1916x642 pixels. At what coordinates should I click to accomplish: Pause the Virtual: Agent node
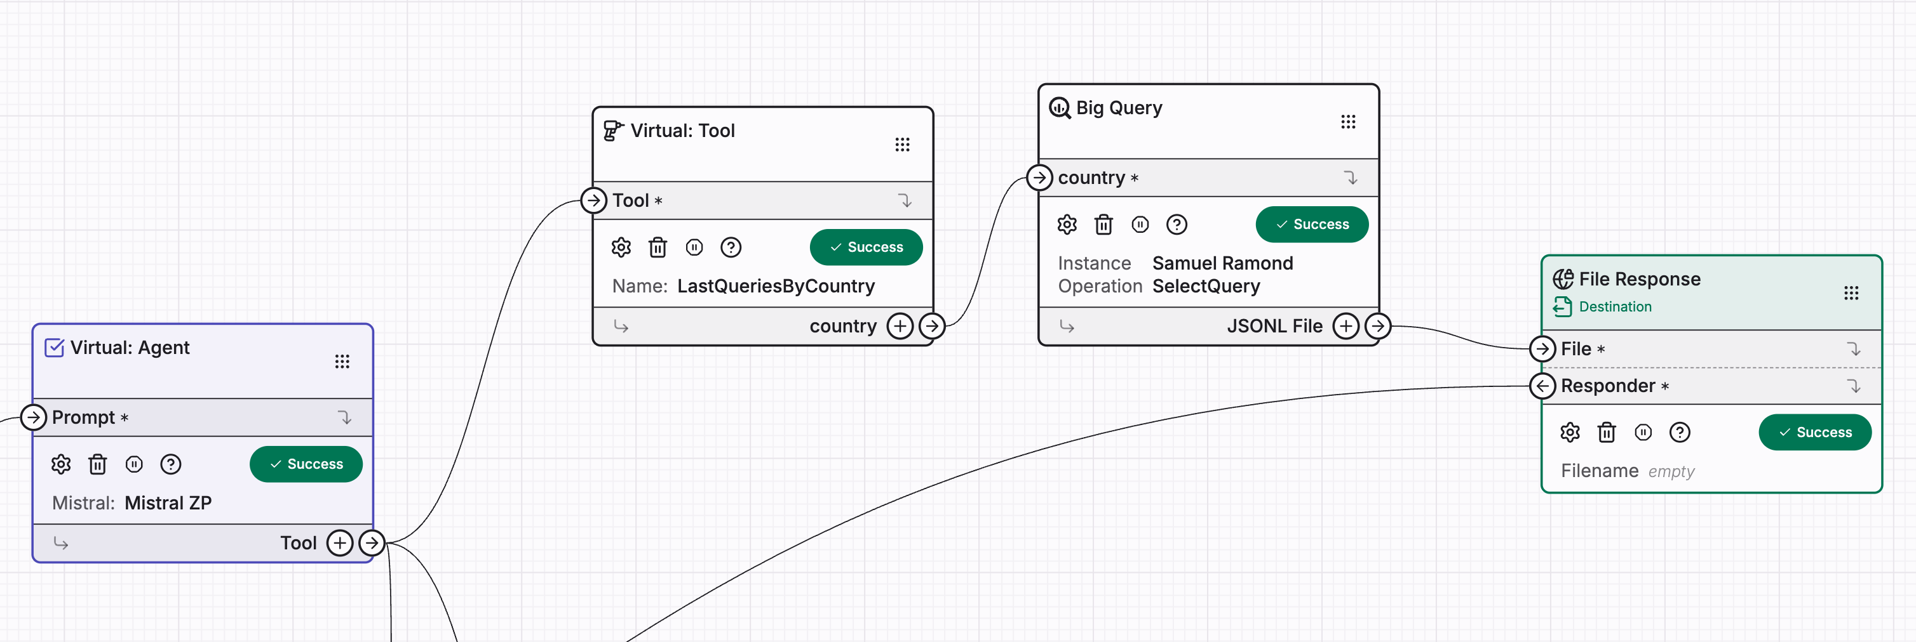coord(134,464)
